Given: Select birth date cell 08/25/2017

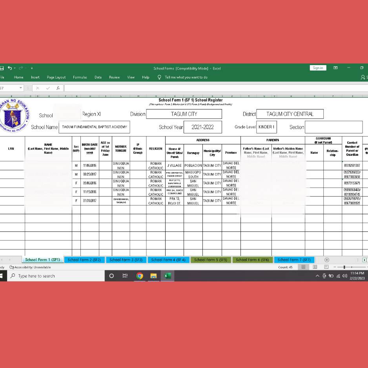Looking at the screenshot, I should point(90,174).
